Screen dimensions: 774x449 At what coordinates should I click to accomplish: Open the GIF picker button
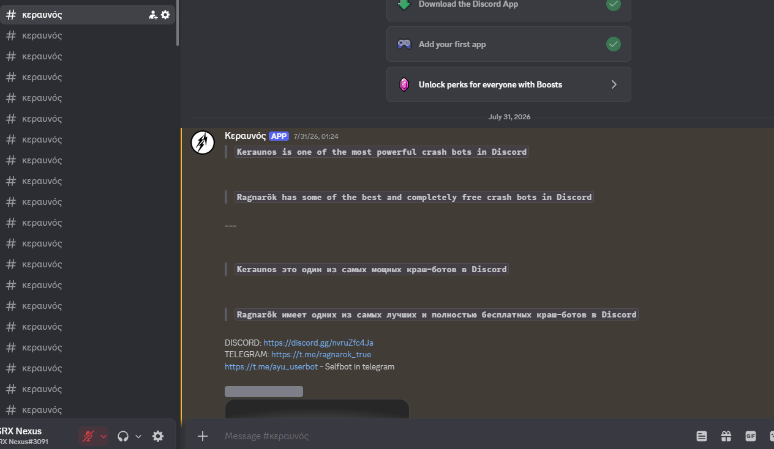click(x=751, y=436)
